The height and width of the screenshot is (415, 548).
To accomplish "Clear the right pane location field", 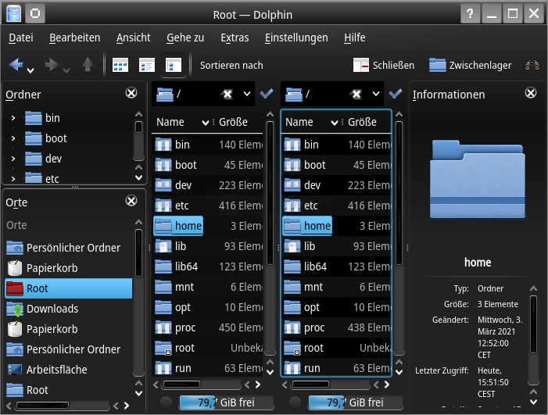I will (x=356, y=94).
